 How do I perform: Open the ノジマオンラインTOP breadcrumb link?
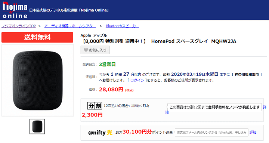(19, 26)
